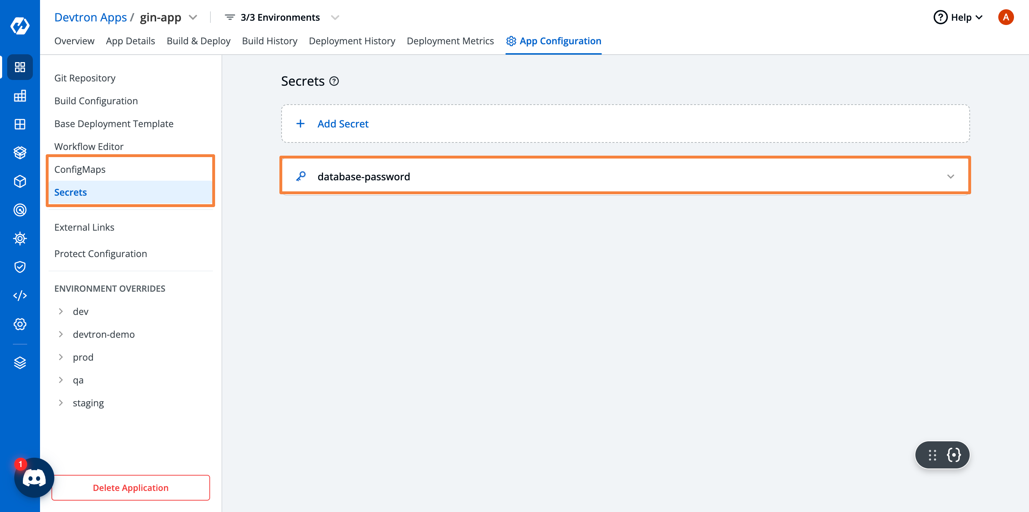This screenshot has height=512, width=1029.
Task: Open the Chart Store stacked-cube icon in the sidebar
Action: tap(20, 153)
